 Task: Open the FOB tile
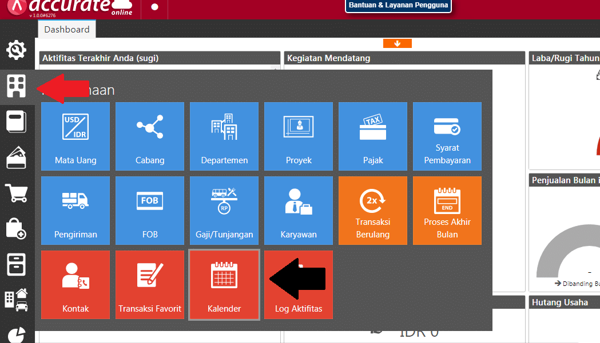click(x=150, y=211)
